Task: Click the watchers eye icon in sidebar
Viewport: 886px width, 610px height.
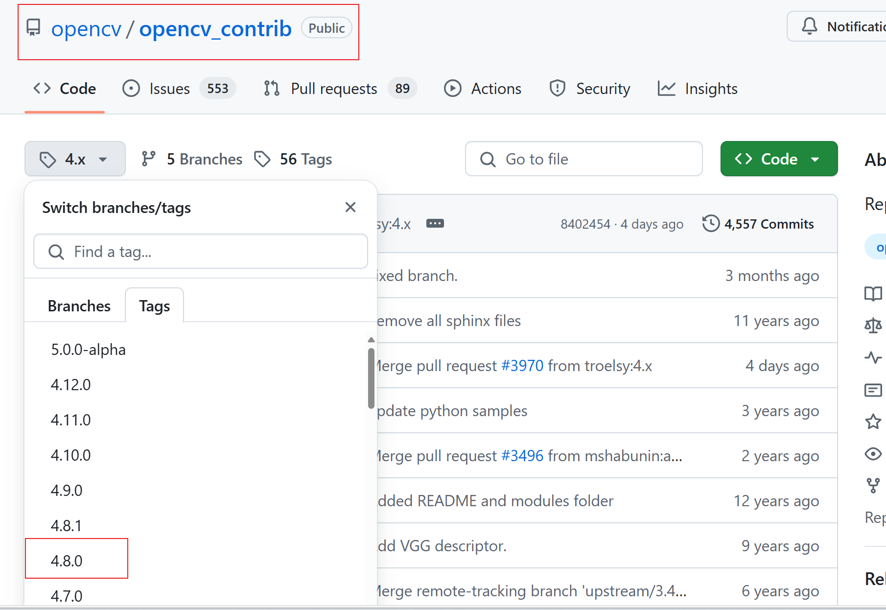Action: pos(873,454)
